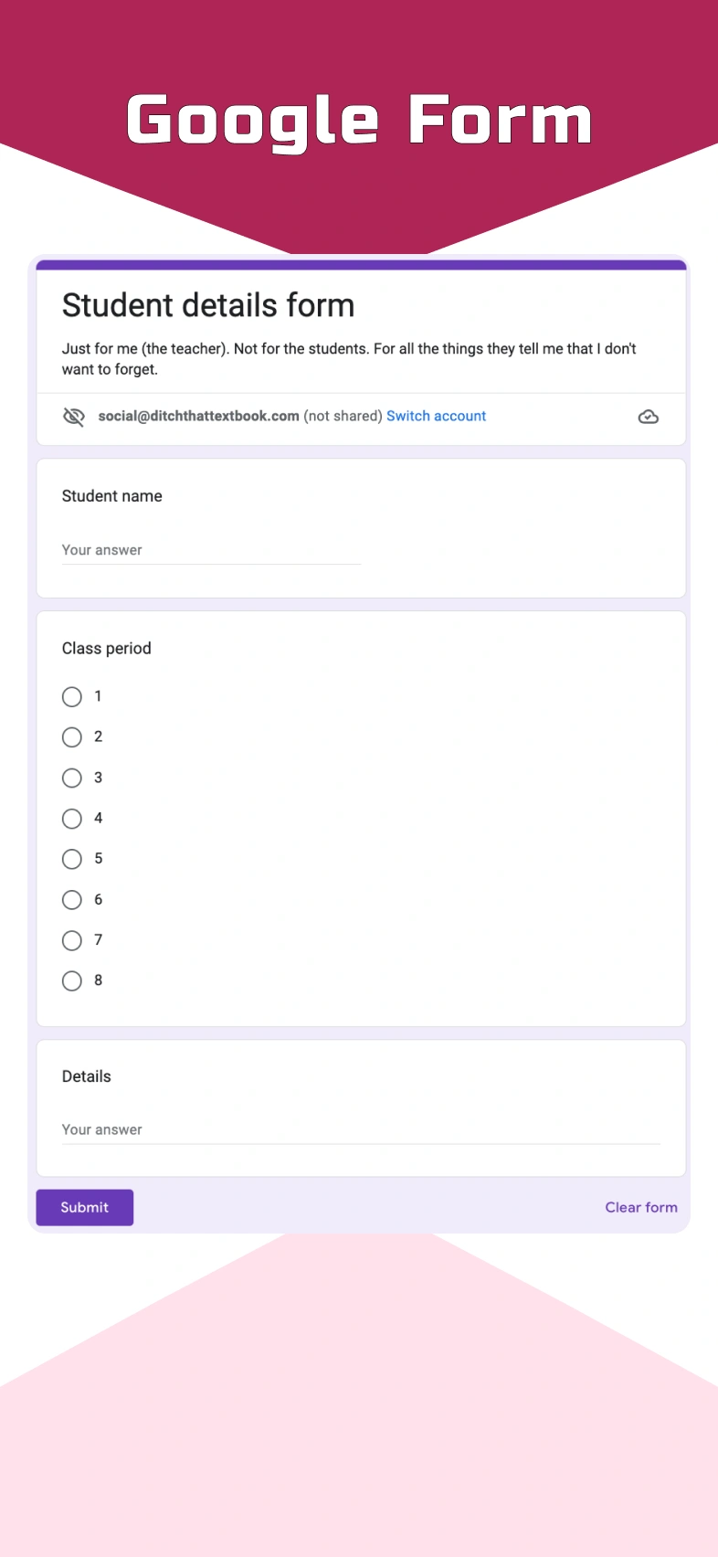
Task: Select class period 1 radio button
Action: click(x=72, y=697)
